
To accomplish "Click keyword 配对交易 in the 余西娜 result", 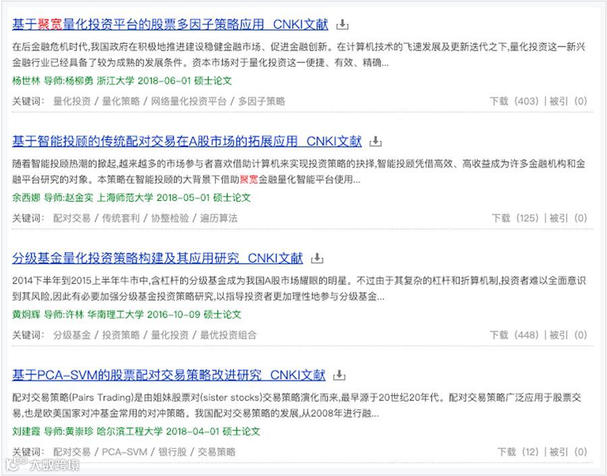I will tap(72, 218).
